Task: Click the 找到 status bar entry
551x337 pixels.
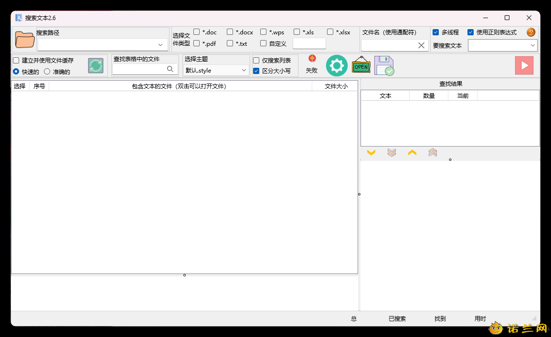Action: click(x=440, y=319)
